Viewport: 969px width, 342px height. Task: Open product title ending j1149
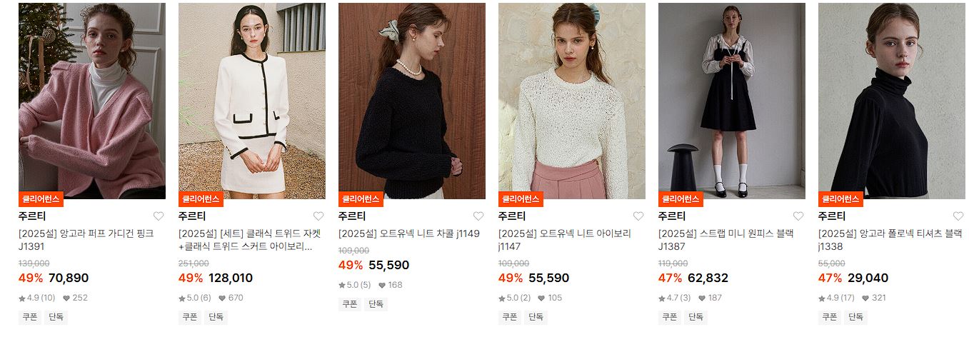coord(409,233)
